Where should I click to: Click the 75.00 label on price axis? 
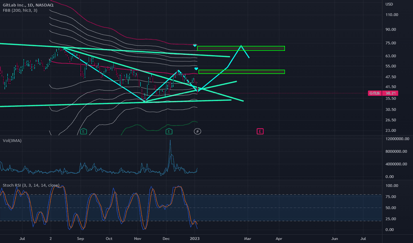pos(390,43)
